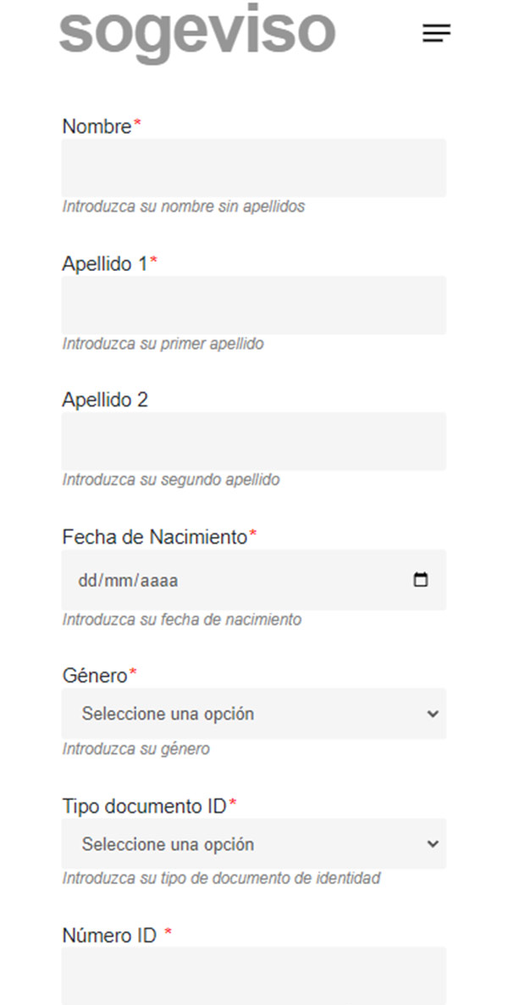Select the year (aaaa) segment of birth date
Image resolution: width=508 pixels, height=1005 pixels.
(x=158, y=582)
